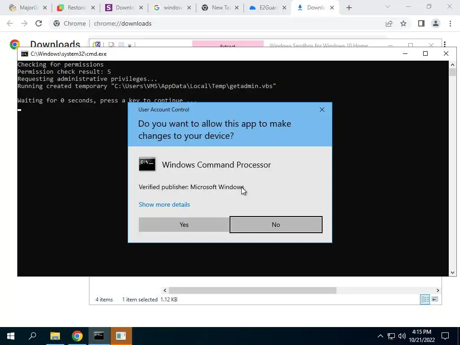Click the browser forward arrow

pos(24,23)
